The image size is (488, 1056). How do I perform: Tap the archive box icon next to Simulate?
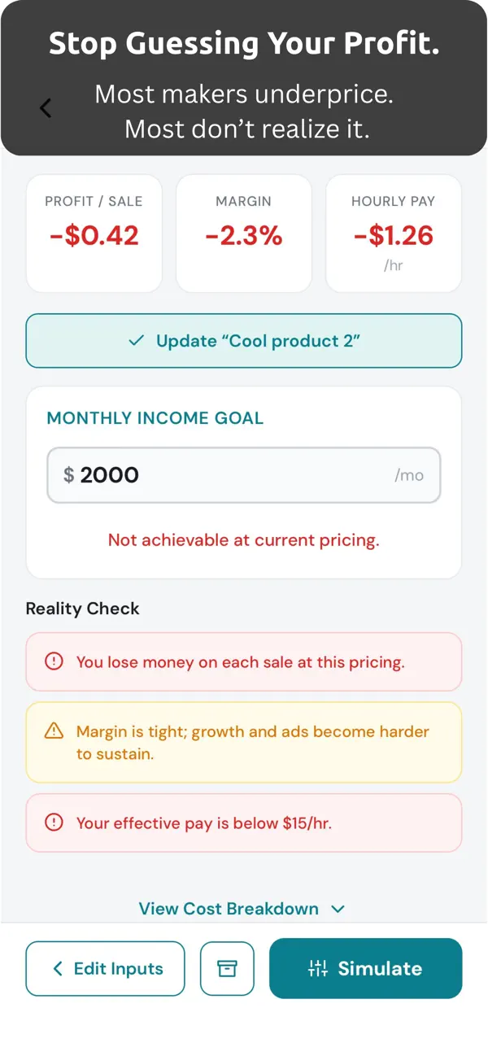(227, 968)
